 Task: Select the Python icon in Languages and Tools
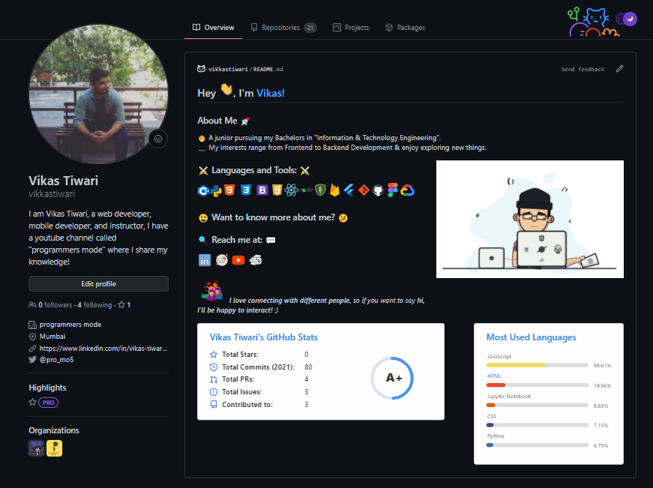[x=216, y=190]
